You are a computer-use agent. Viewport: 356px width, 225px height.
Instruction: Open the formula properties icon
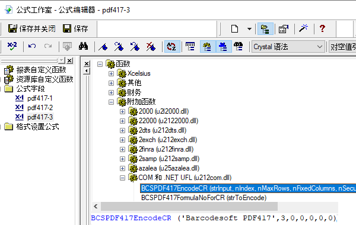[x=284, y=29]
